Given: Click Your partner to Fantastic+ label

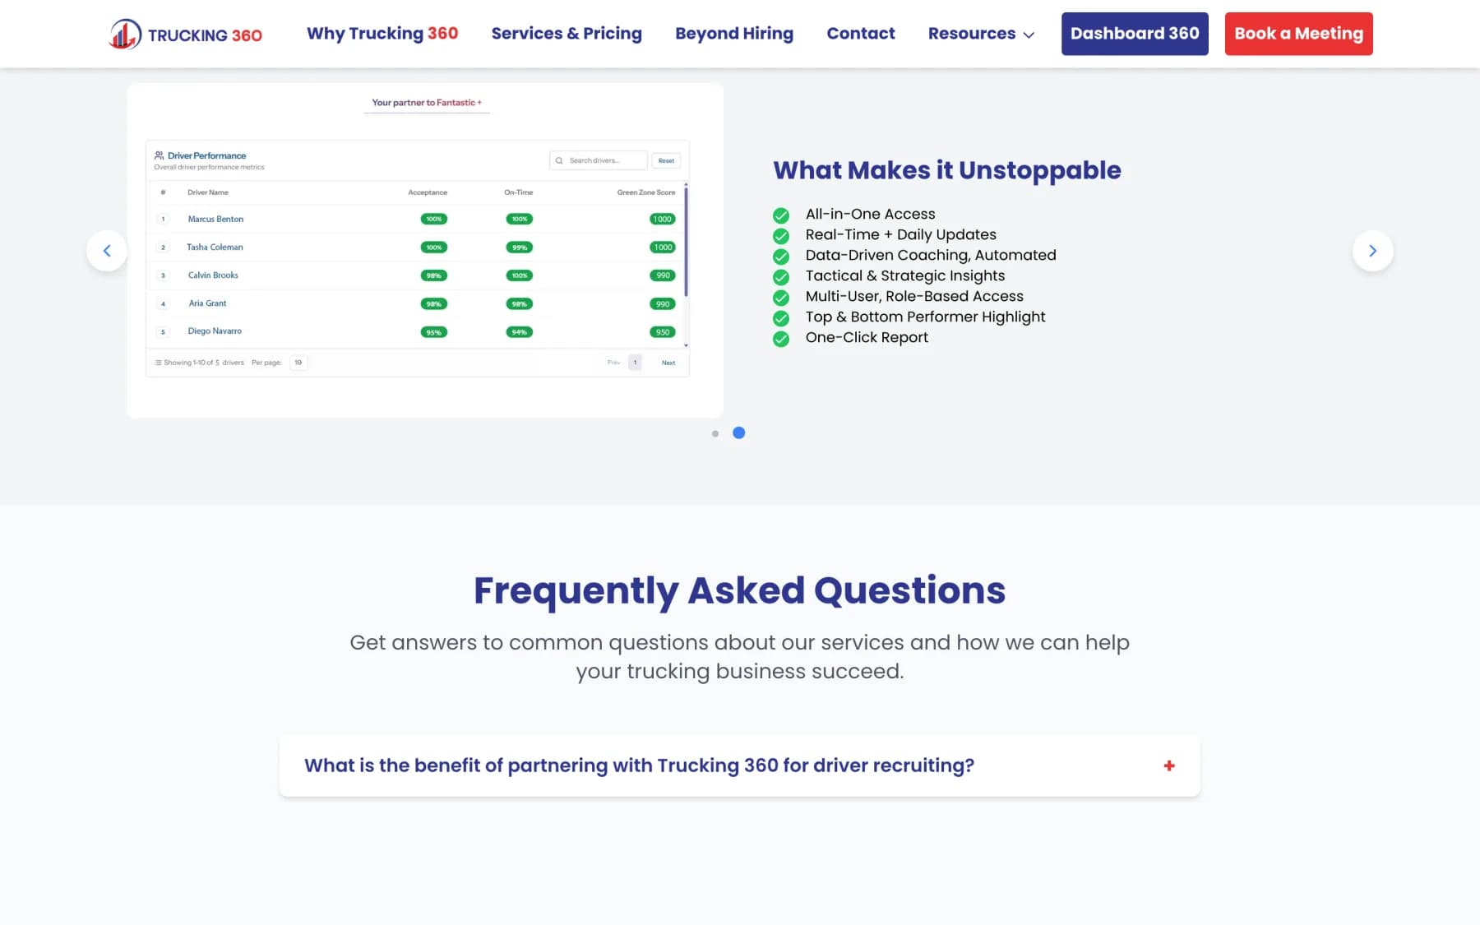Looking at the screenshot, I should tap(427, 103).
